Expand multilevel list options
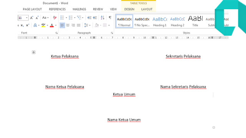Viewport: 246px width, 138px height. click(x=83, y=18)
